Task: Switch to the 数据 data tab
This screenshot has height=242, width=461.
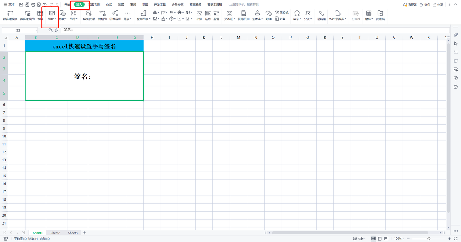Action: point(121,5)
